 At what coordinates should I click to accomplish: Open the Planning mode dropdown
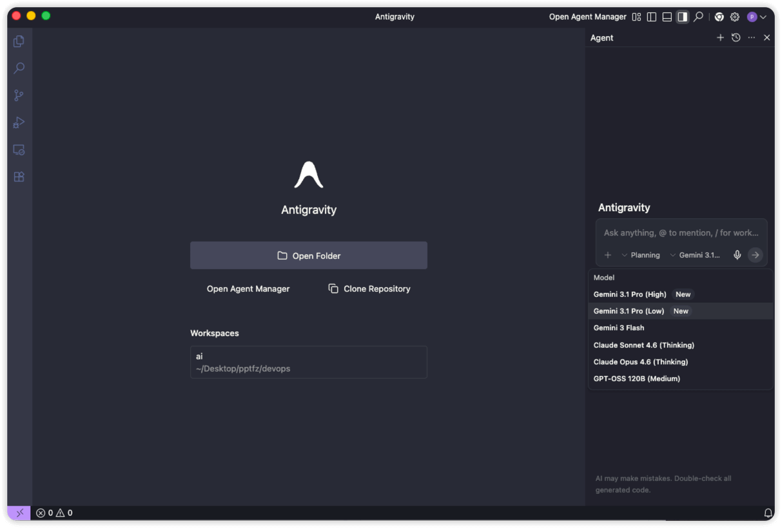click(x=641, y=256)
